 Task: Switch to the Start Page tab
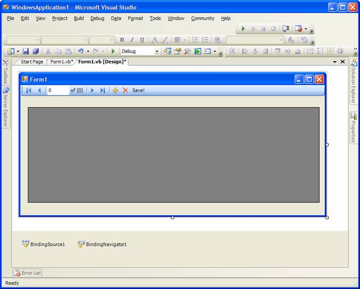(x=32, y=62)
